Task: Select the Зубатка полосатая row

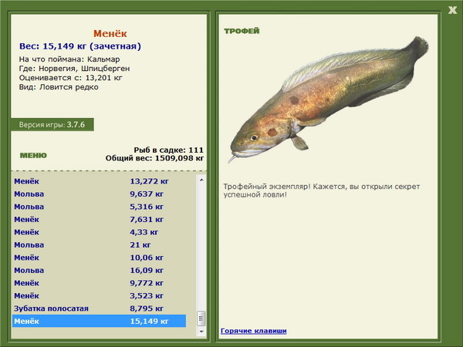Action: [99, 308]
